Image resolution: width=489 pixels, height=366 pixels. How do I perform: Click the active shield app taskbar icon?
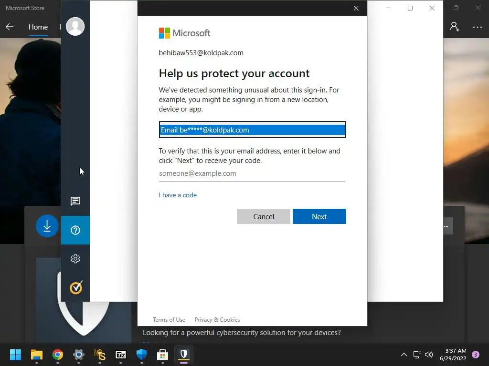click(184, 355)
